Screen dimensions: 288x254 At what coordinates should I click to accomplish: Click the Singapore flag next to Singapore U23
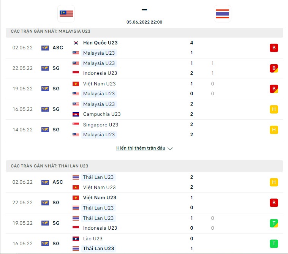coord(76,125)
